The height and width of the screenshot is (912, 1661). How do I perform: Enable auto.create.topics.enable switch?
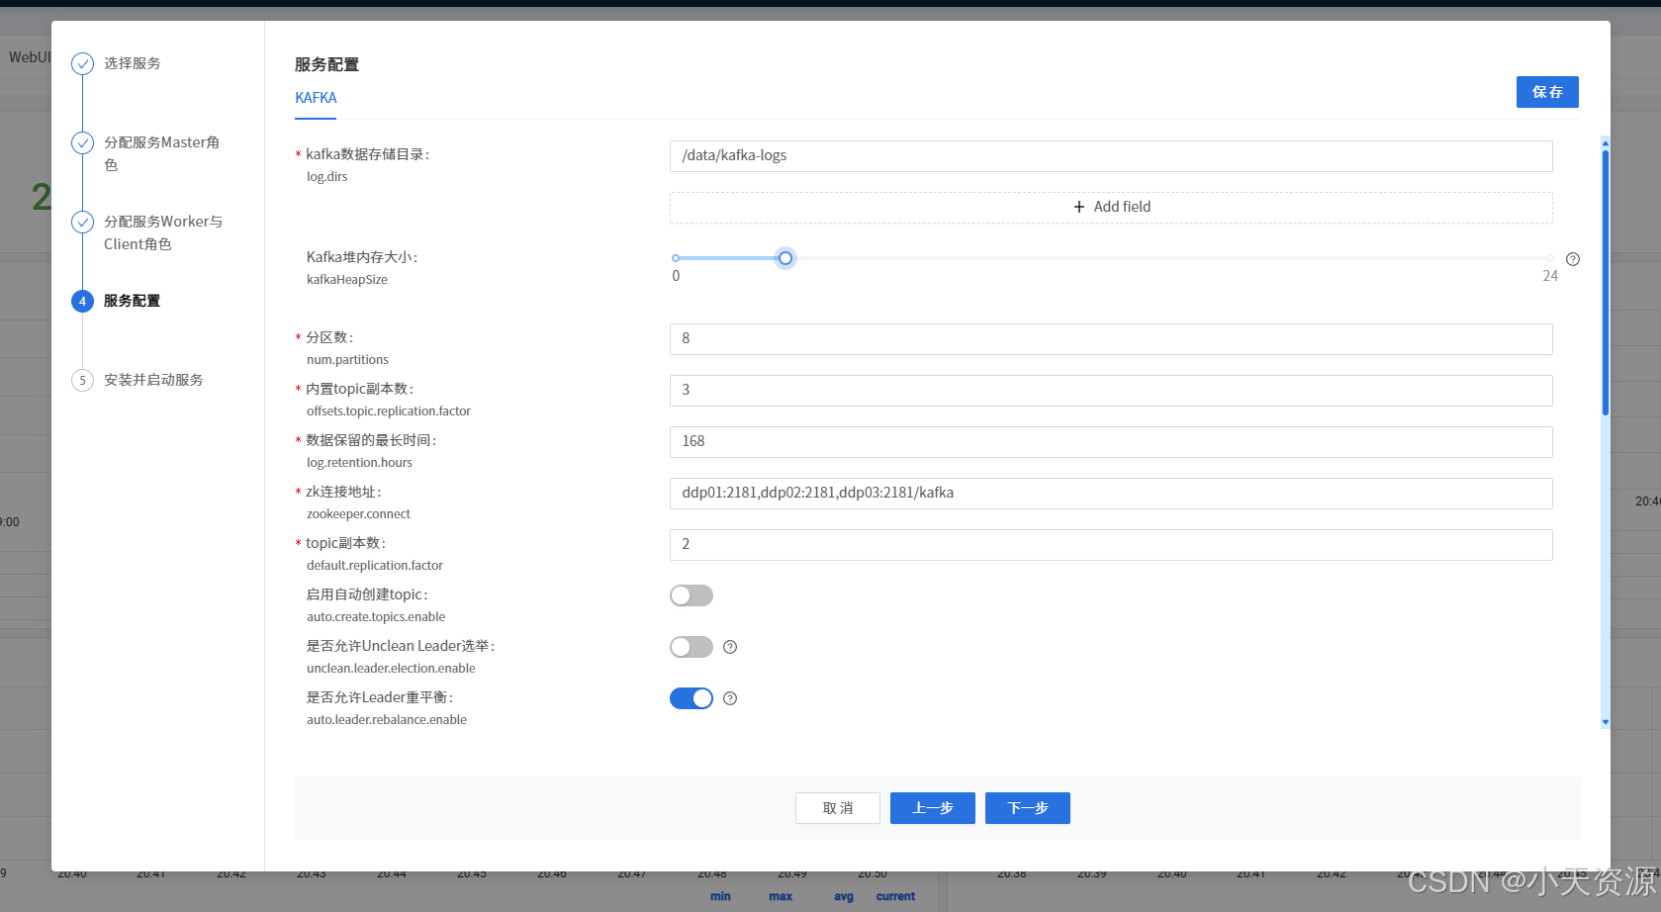[x=692, y=595]
